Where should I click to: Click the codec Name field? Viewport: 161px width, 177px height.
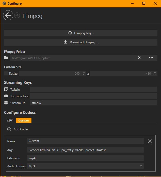click(85, 141)
